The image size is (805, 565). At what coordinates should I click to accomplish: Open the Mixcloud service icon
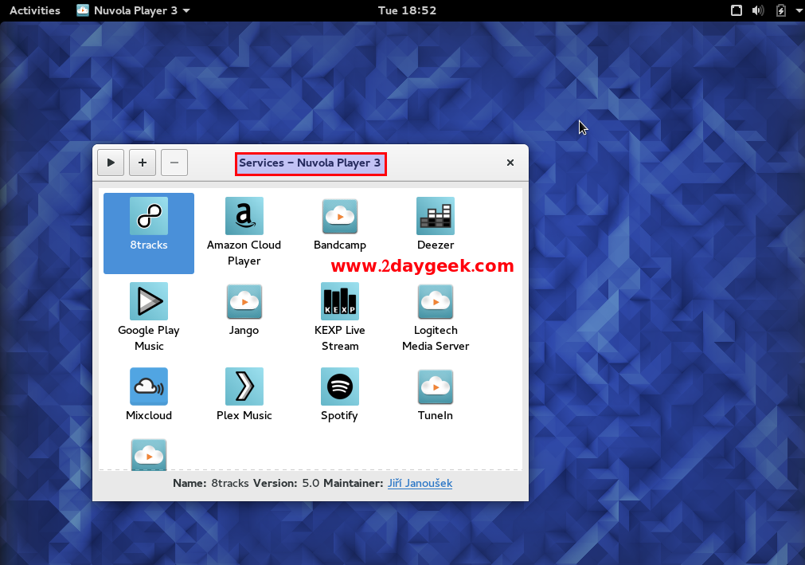pos(149,387)
